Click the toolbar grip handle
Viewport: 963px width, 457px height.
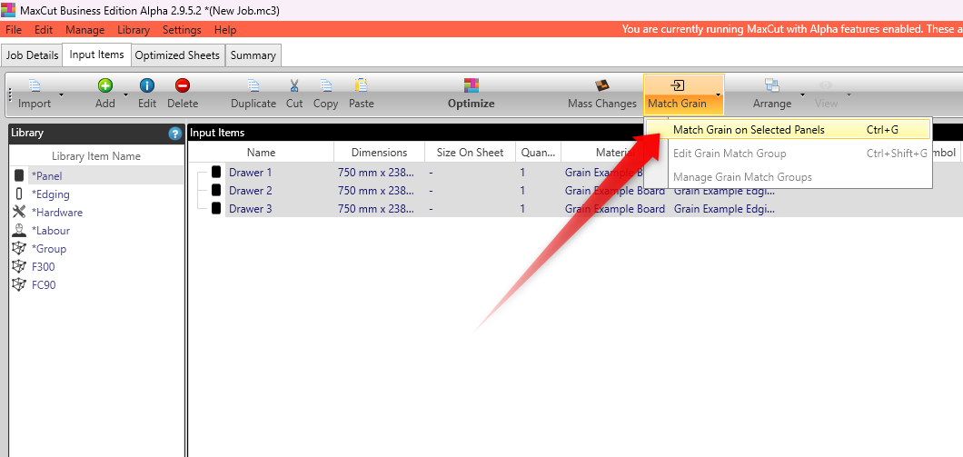[x=10, y=95]
